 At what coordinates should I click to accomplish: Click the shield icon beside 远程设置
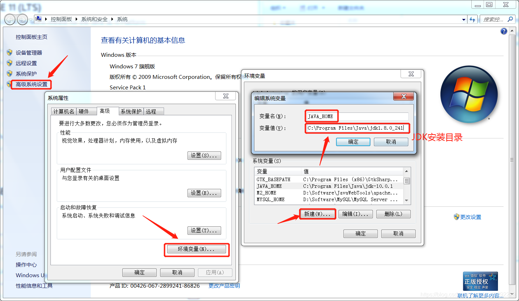(10, 63)
